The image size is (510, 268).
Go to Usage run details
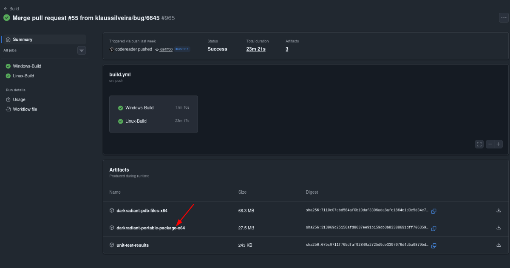[x=19, y=99]
